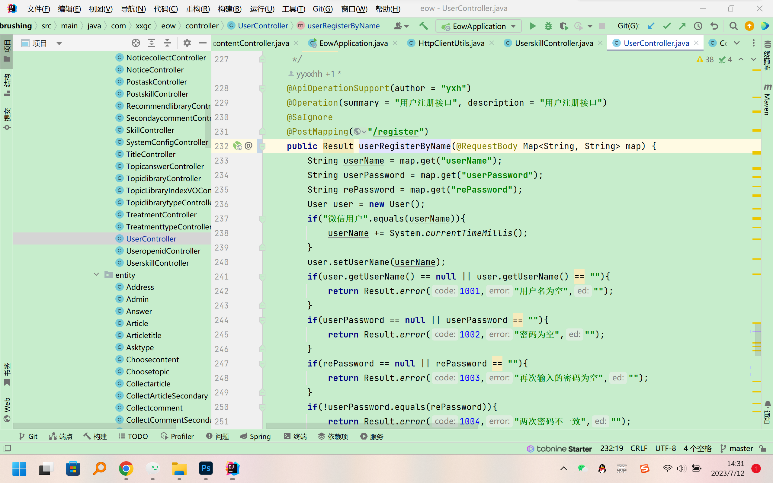Open the Maven side panel
773x483 pixels.
(767, 100)
